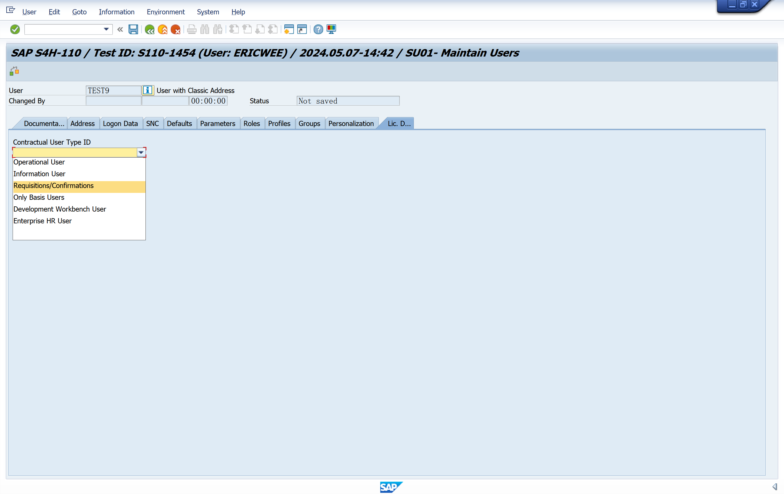Pick Enterprise HR User entry
Screen dimensions: 784x494
coord(42,221)
